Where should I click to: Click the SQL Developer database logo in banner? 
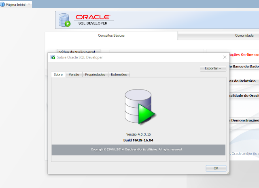[64, 20]
